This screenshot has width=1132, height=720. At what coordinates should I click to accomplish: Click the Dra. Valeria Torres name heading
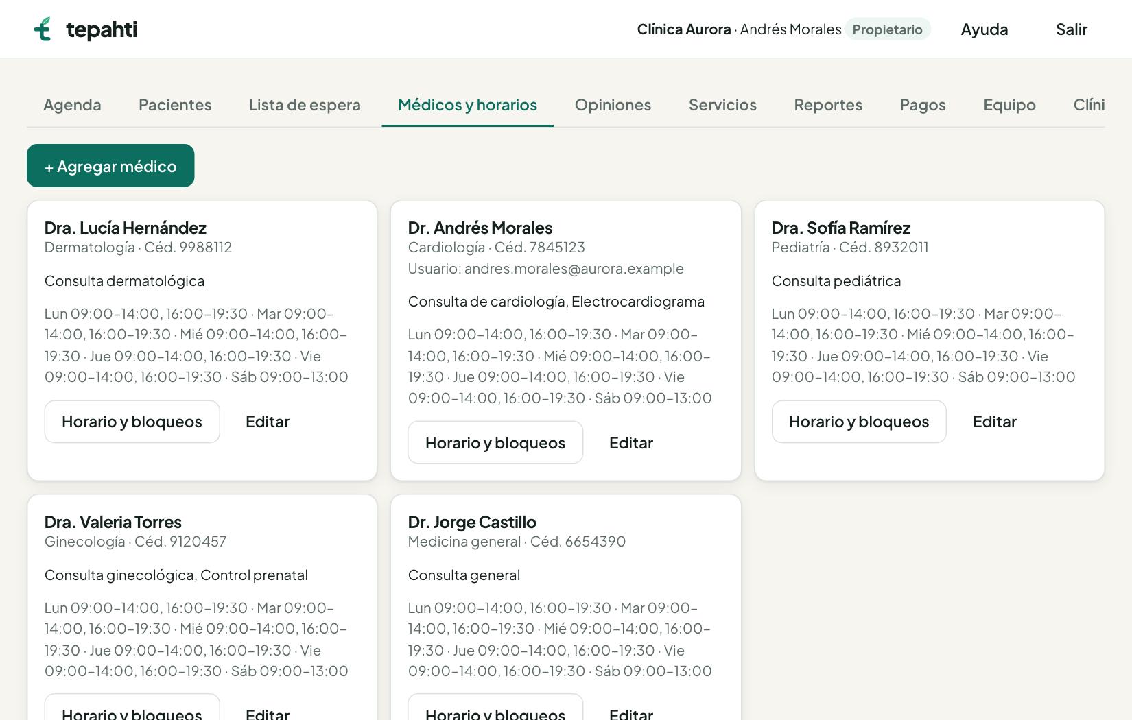coord(113,522)
